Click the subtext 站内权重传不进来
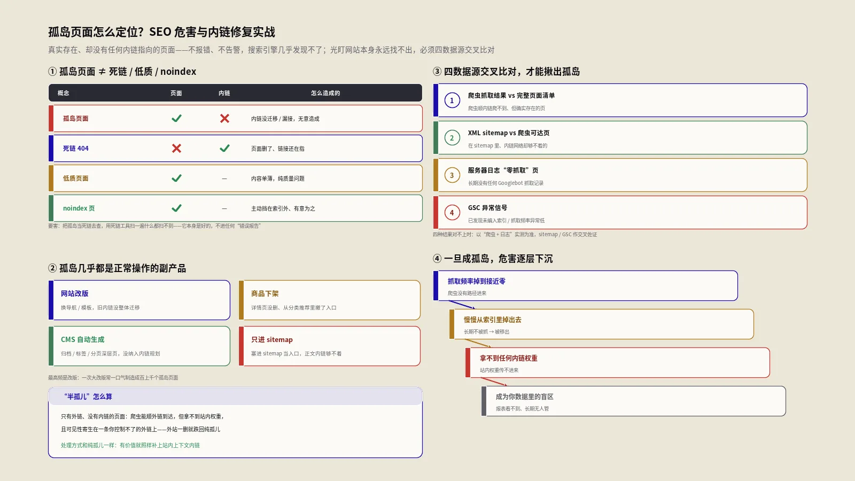Image resolution: width=855 pixels, height=481 pixels. pos(499,370)
